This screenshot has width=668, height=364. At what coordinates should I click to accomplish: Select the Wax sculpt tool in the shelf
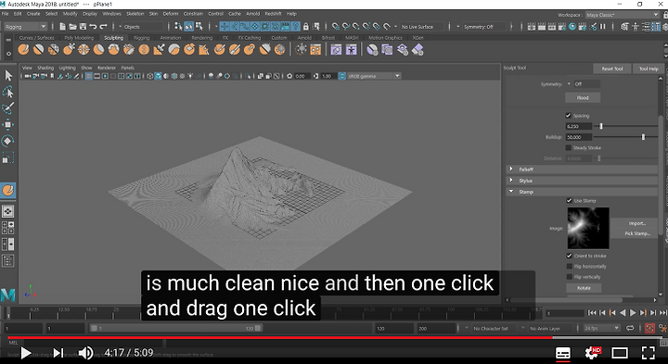tap(173, 50)
